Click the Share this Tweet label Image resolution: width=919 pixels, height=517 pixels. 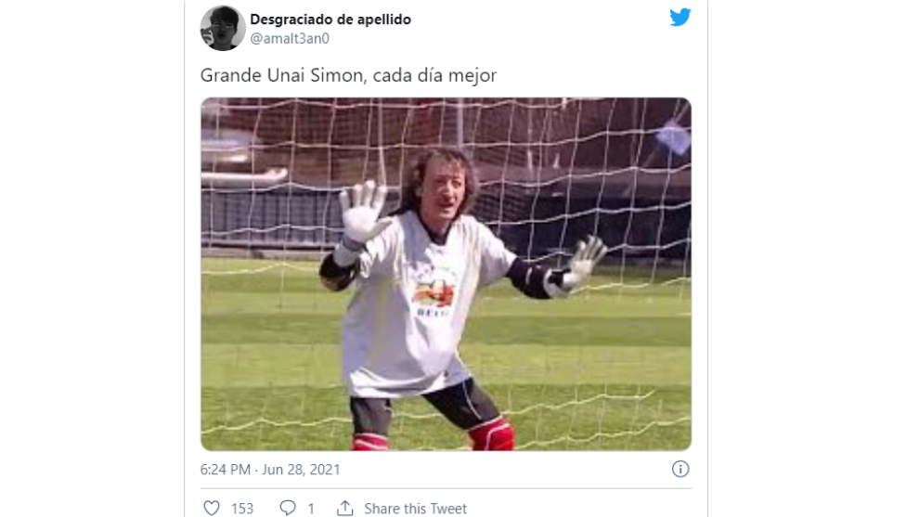pos(416,509)
